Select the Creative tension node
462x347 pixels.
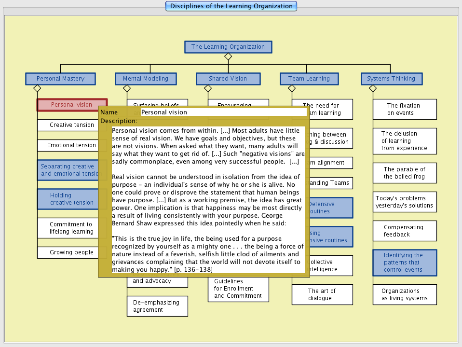click(x=68, y=125)
